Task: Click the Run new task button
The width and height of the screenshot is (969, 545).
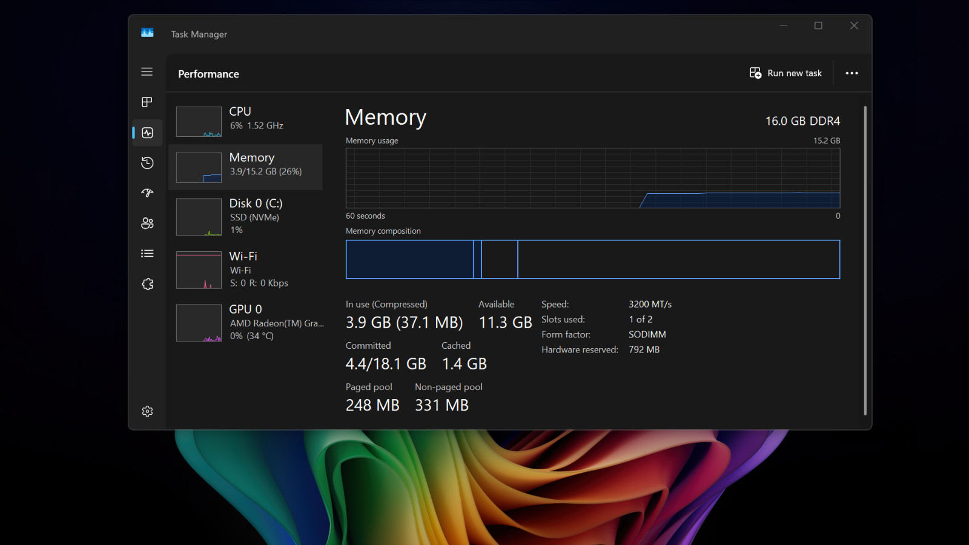Action: tap(785, 73)
